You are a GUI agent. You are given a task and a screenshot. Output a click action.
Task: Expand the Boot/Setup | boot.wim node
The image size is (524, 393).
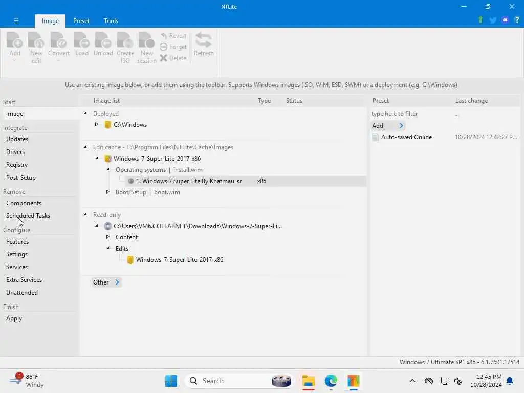(x=108, y=192)
